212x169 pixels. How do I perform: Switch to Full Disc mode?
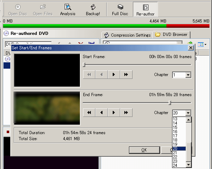(120, 10)
